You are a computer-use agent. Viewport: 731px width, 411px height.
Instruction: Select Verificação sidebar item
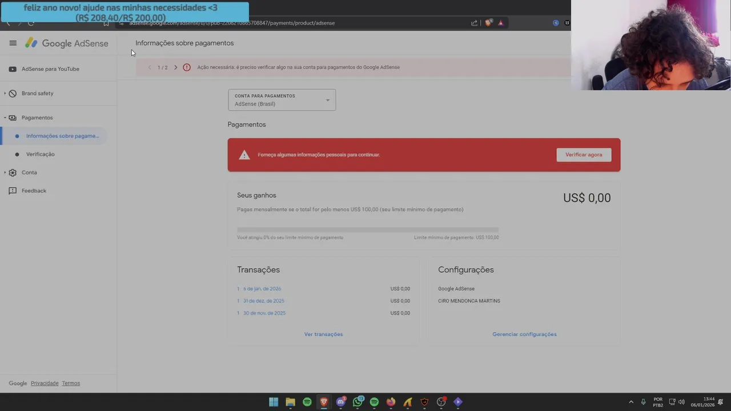40,154
